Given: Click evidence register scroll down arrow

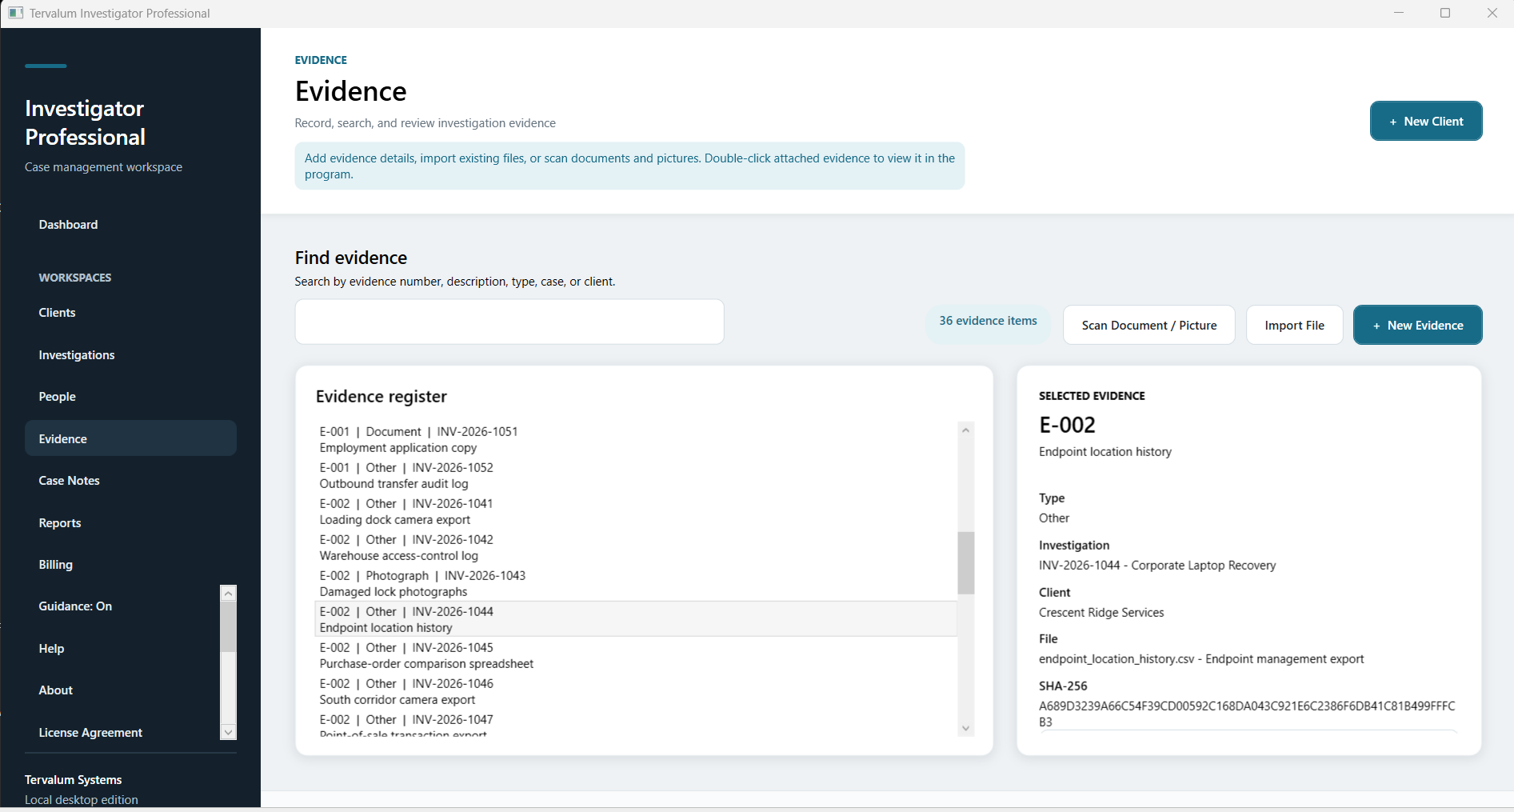Looking at the screenshot, I should (966, 728).
